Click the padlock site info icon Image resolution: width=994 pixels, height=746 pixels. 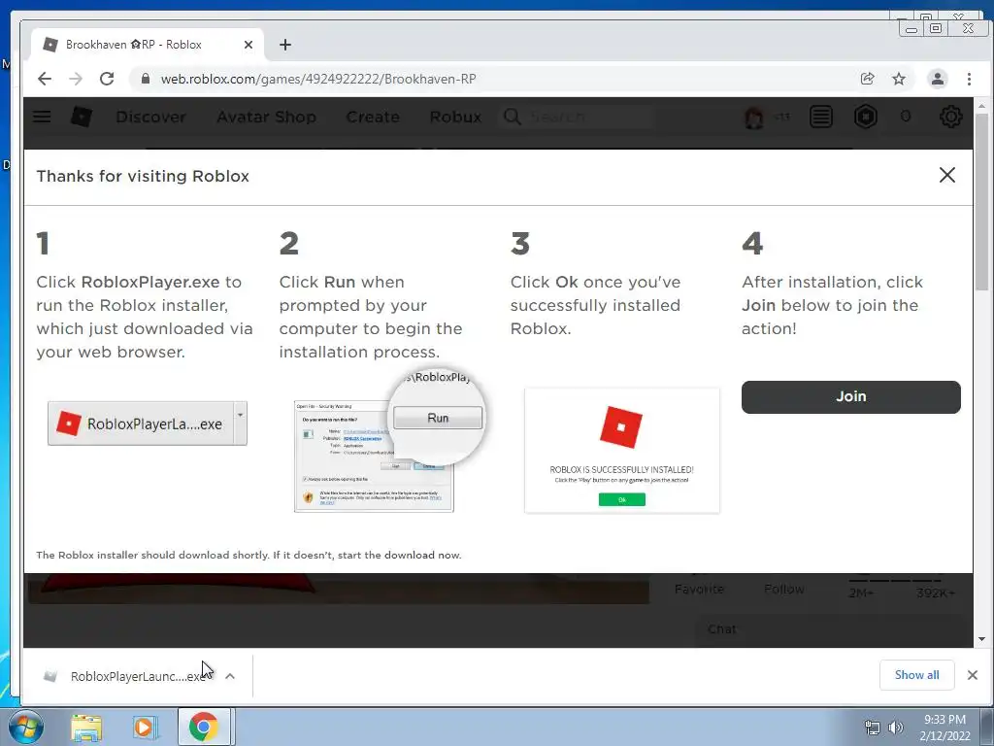pyautogui.click(x=146, y=79)
